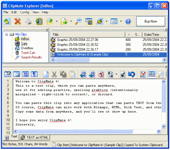Click the pushpin editor toolbar icon
The image size is (170, 150).
click(x=8, y=74)
